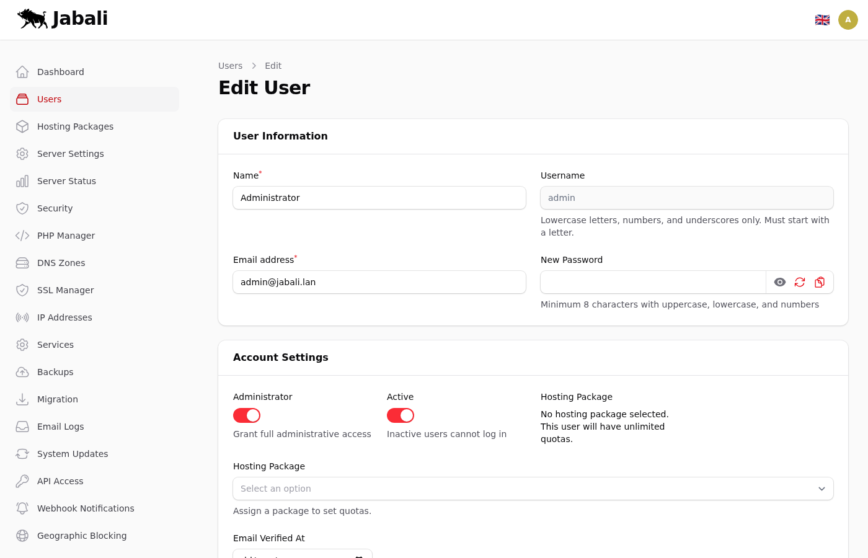Copy password using the clipboard icon
This screenshot has width=868, height=558.
coord(820,282)
